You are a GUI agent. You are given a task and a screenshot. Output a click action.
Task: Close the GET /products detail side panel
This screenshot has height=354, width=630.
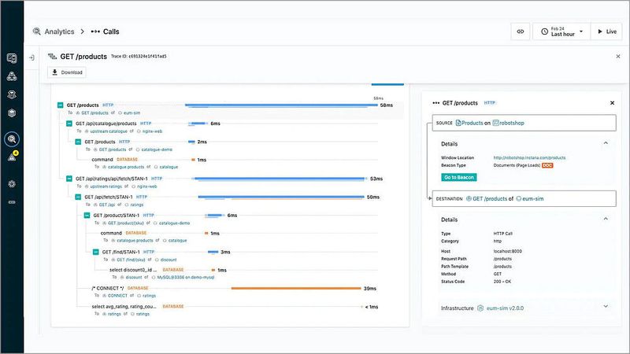click(x=612, y=103)
